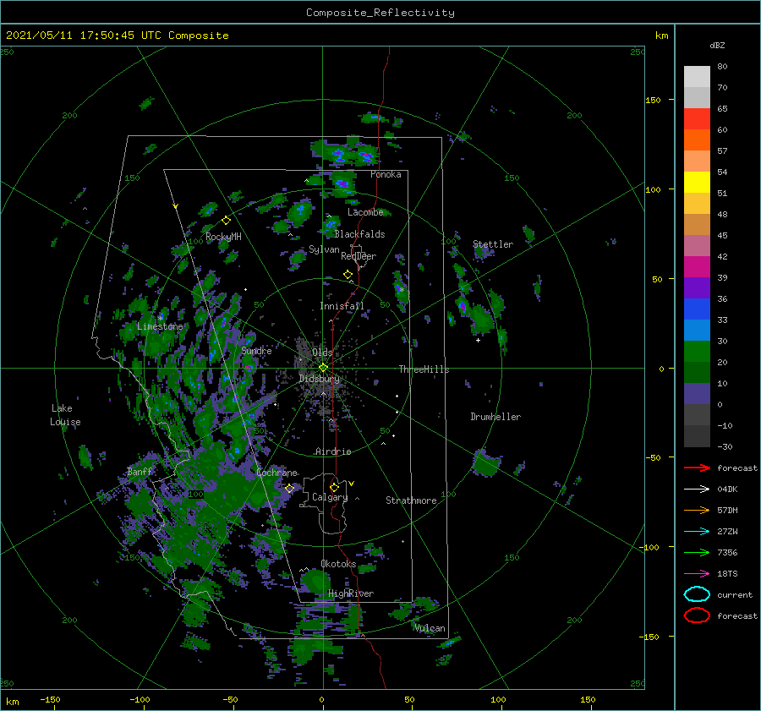Click the Sundre label

point(256,350)
